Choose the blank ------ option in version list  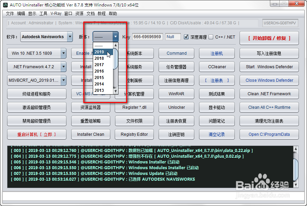(103, 46)
